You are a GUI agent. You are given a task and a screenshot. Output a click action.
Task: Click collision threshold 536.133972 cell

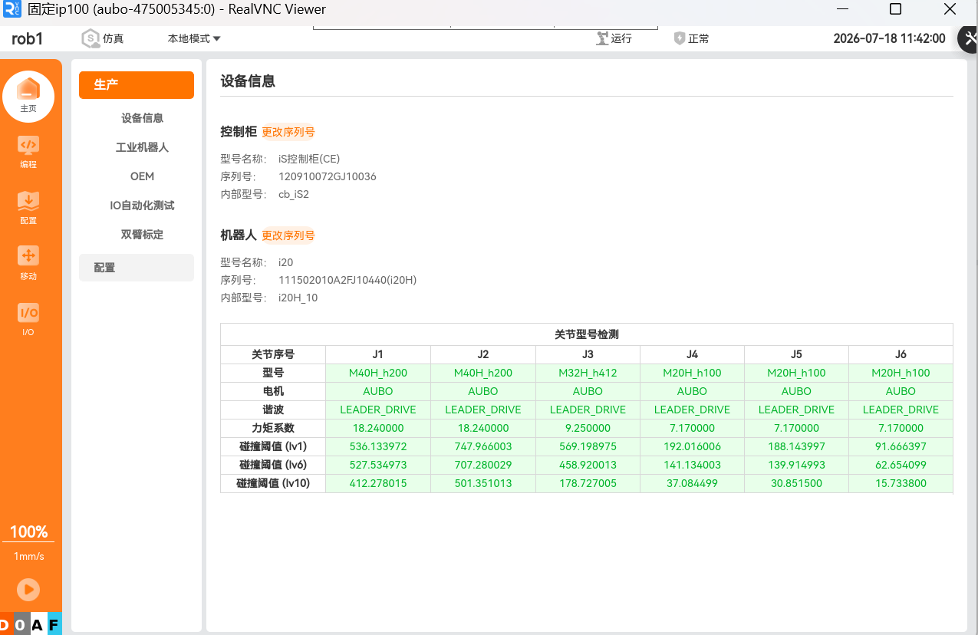coord(378,446)
